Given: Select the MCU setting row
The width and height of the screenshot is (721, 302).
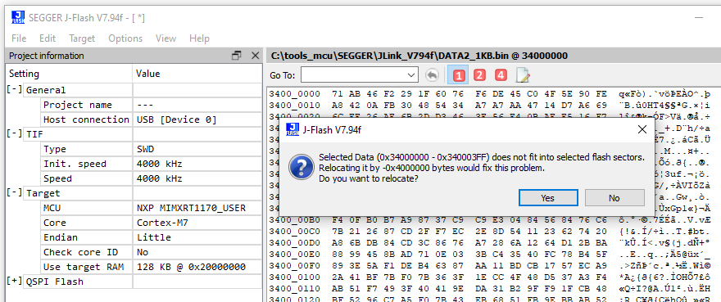Looking at the screenshot, I should (x=134, y=208).
